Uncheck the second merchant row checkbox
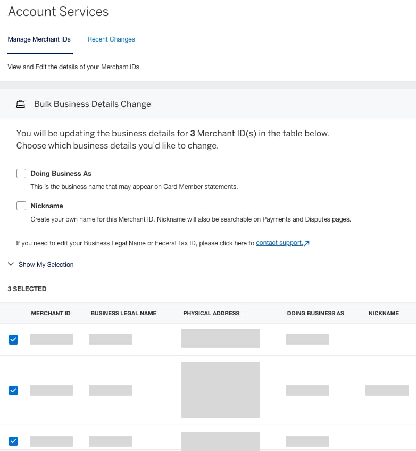 tap(13, 390)
